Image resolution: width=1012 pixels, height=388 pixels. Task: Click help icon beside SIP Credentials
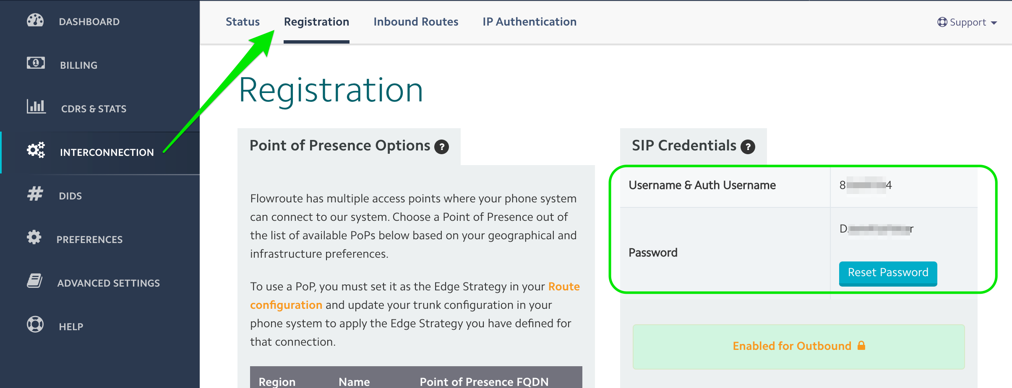(x=748, y=147)
